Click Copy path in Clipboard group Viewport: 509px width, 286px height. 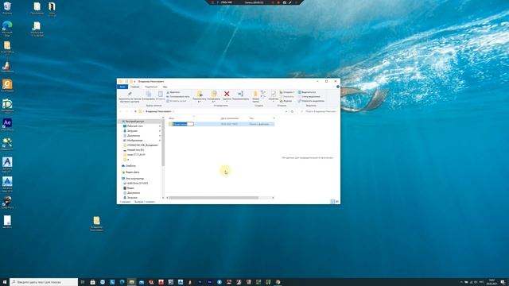click(178, 97)
